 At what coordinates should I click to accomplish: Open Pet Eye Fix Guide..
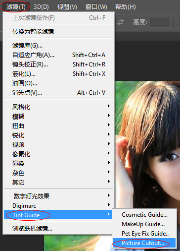(x=144, y=234)
